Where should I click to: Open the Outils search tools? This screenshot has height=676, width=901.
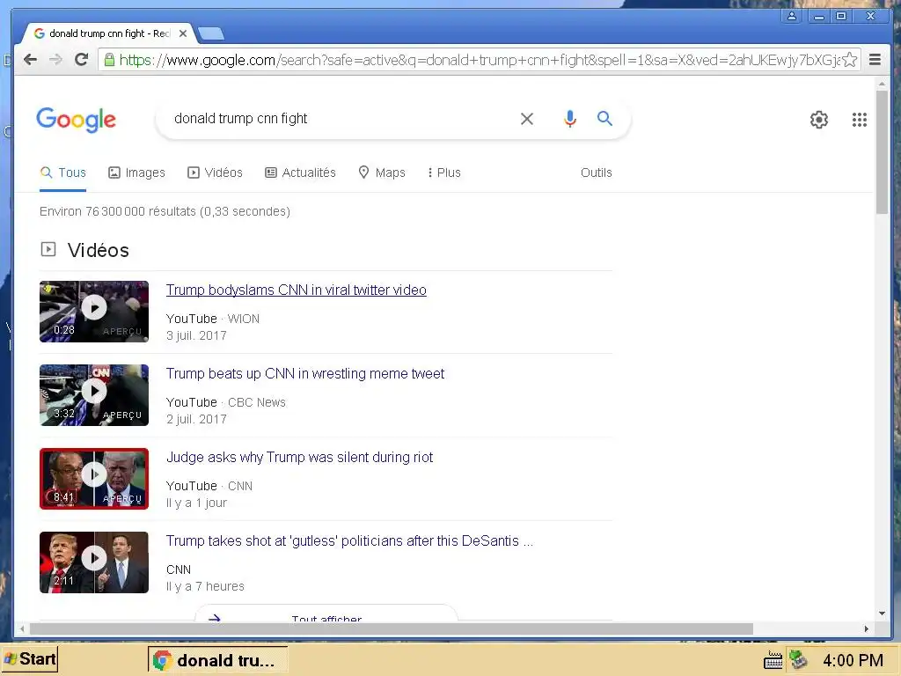596,173
